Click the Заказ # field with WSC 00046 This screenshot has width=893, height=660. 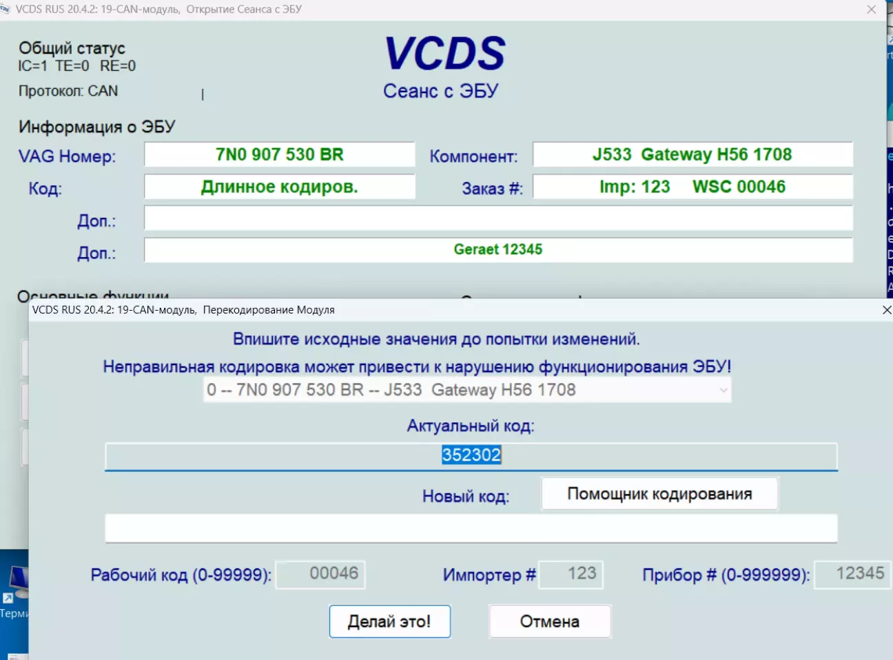[692, 187]
